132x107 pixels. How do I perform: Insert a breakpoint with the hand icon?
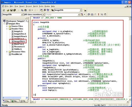point(105,14)
